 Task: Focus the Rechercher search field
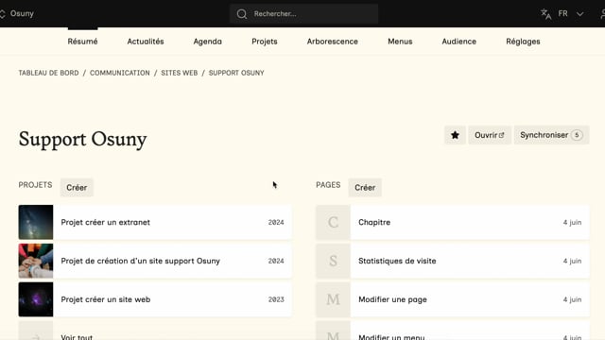[303, 14]
